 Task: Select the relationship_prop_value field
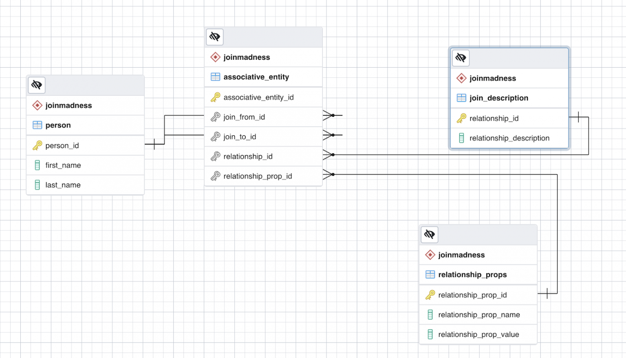point(478,334)
